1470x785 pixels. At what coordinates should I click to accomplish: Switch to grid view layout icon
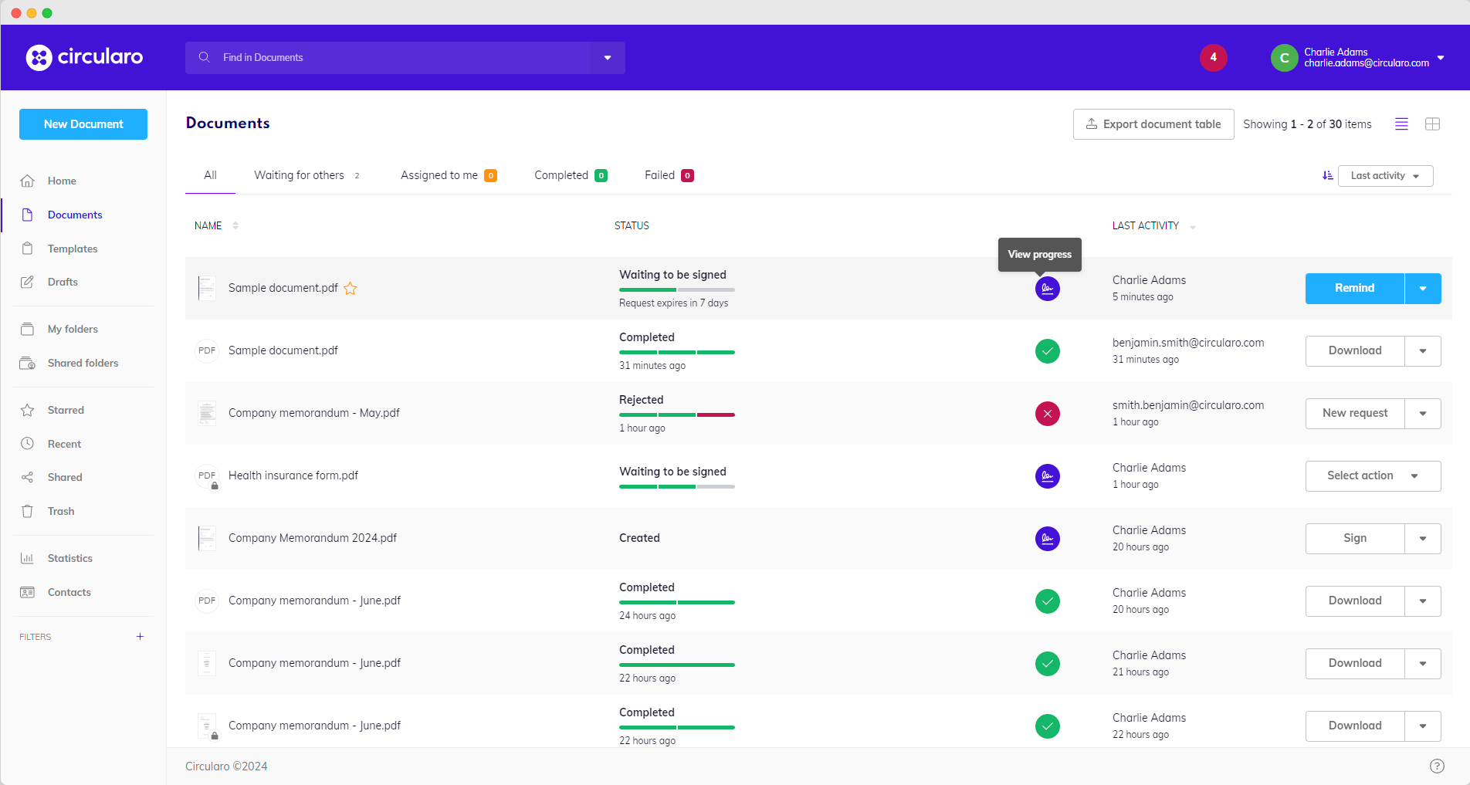pos(1432,124)
